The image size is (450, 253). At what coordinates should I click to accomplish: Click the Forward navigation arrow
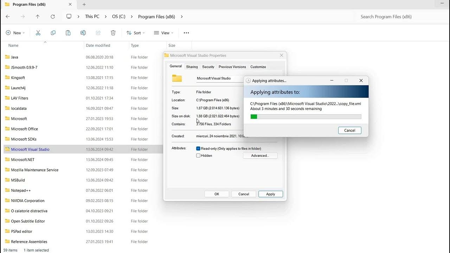pos(23,17)
